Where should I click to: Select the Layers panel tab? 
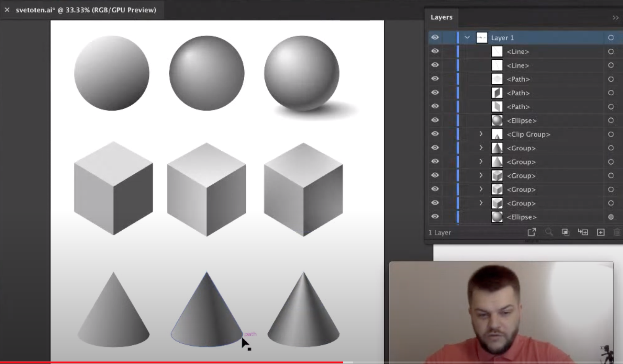(x=441, y=17)
